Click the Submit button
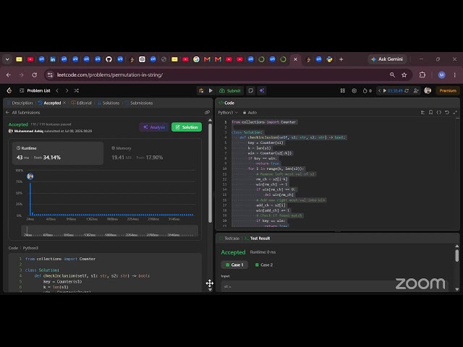The width and height of the screenshot is (463, 347). click(x=230, y=90)
